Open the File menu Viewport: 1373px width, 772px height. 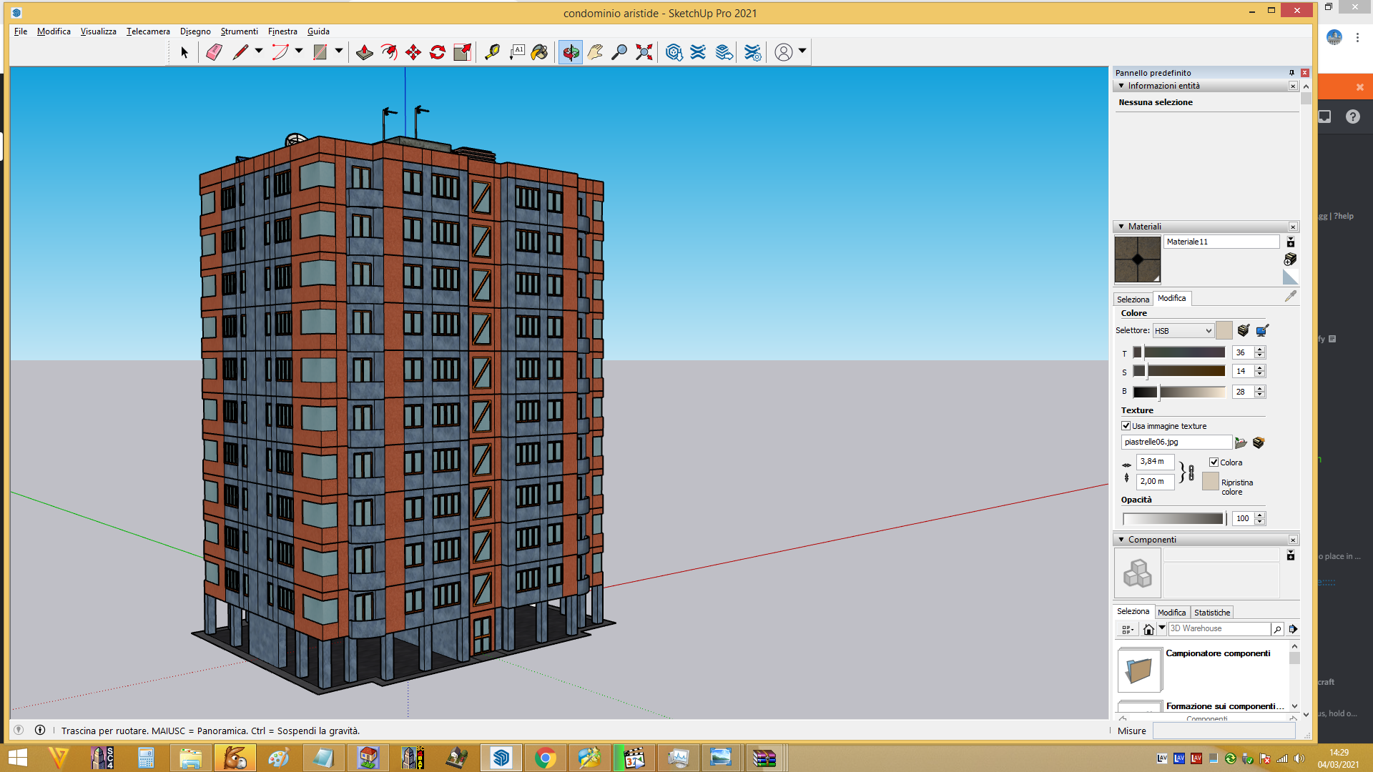tap(21, 31)
